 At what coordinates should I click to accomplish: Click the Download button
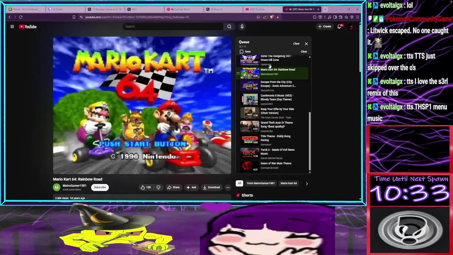(211, 187)
